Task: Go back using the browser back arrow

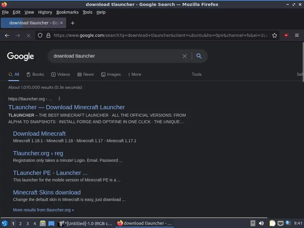Action: [7, 36]
